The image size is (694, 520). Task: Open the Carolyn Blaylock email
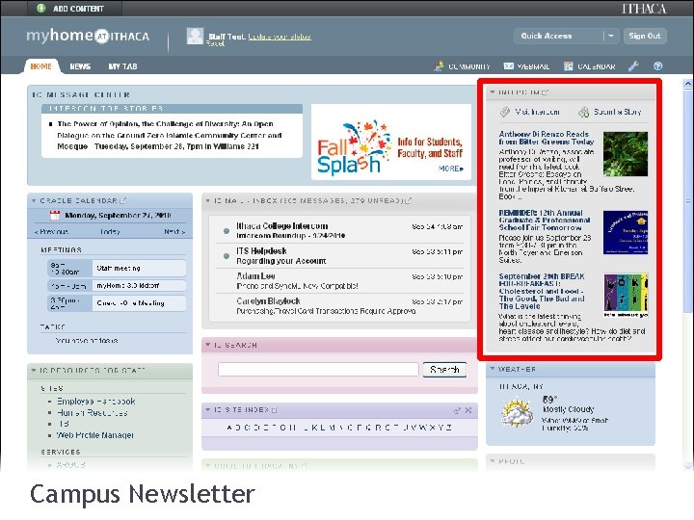coord(340,306)
